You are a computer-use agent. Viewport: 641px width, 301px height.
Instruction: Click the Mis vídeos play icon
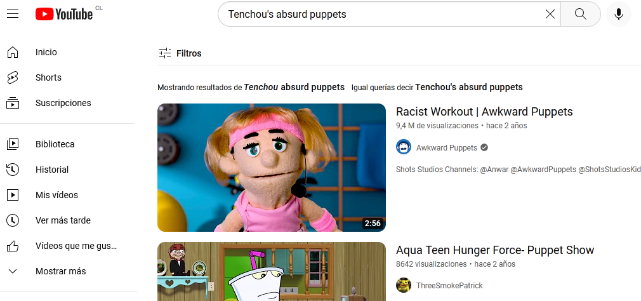click(x=13, y=195)
